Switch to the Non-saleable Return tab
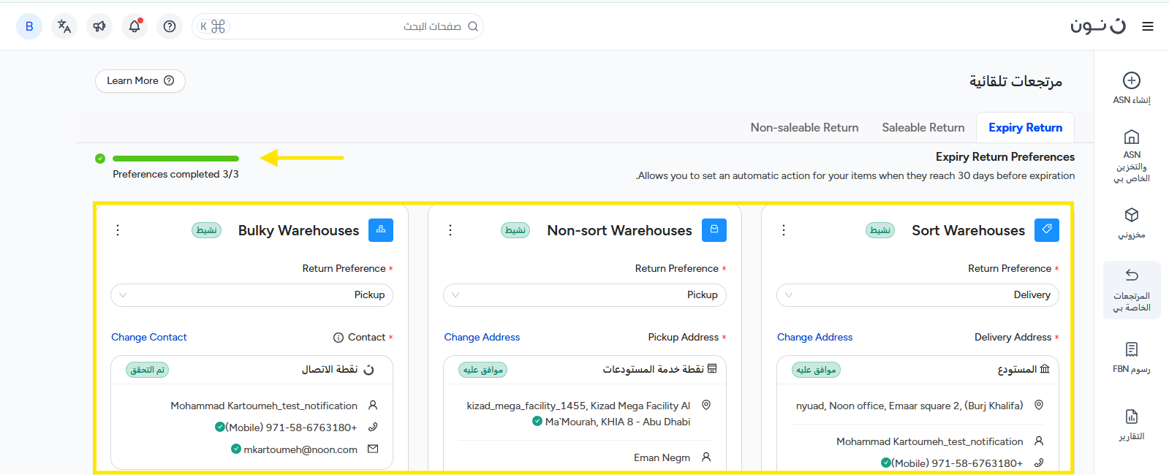 point(804,128)
